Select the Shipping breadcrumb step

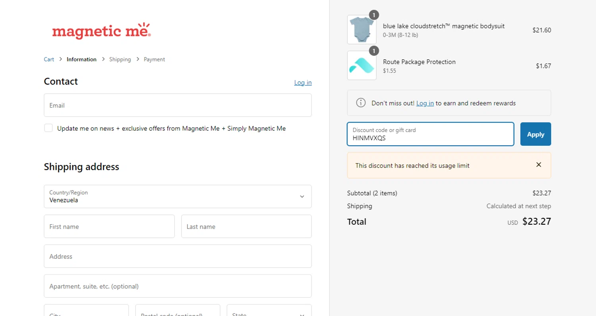(120, 59)
